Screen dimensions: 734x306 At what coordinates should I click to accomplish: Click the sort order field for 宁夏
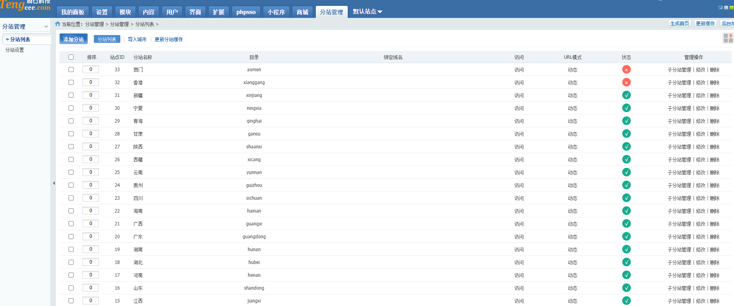click(x=91, y=108)
